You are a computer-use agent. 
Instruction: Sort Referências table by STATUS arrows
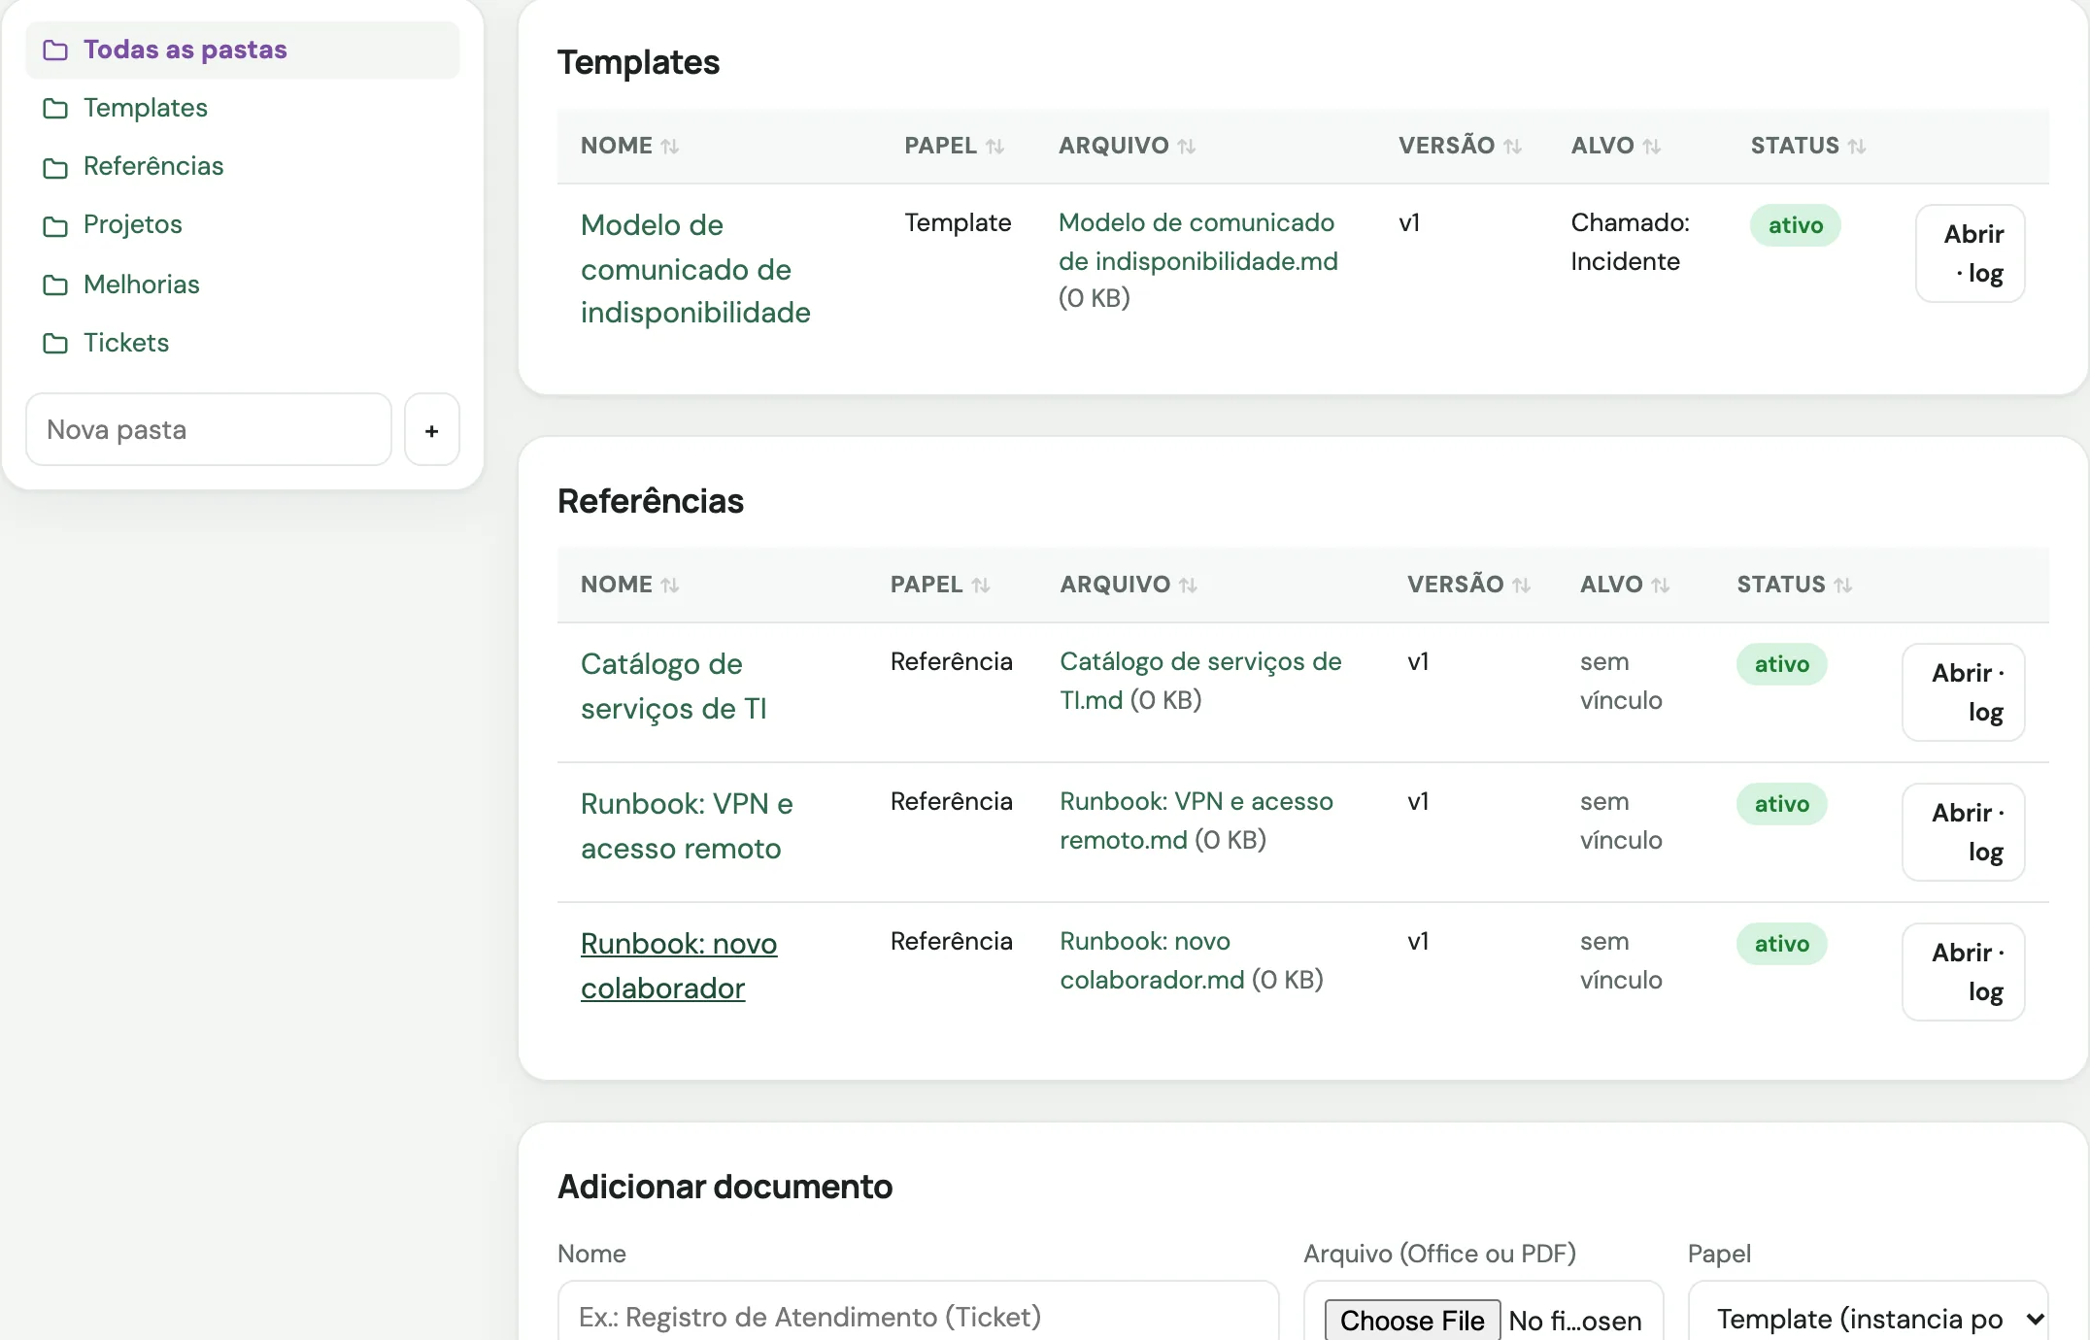(x=1843, y=585)
